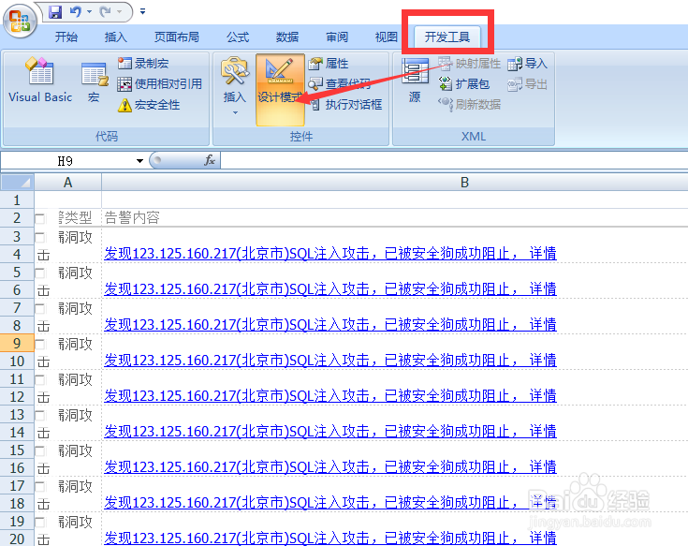Import XML data (导入)

click(527, 64)
